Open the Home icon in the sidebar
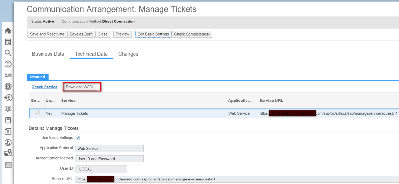Viewport: 399px width, 184px height. [x=8, y=31]
